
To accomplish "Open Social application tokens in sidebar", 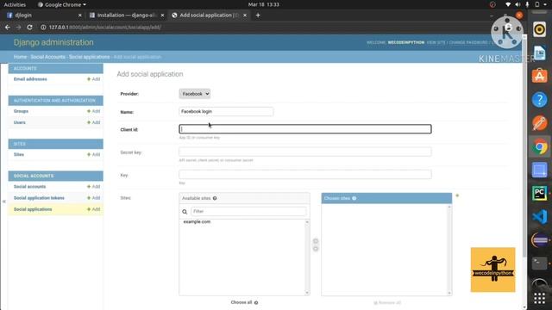I will (39, 198).
